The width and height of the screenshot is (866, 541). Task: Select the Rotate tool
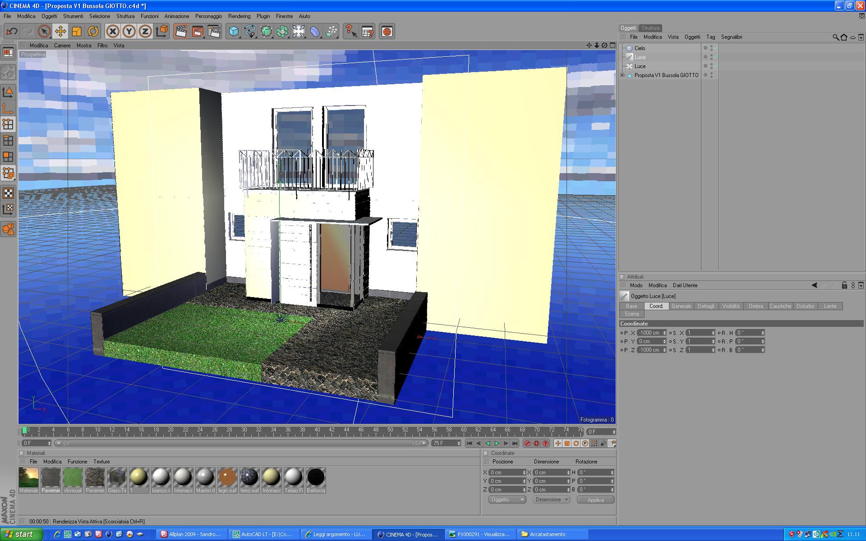[93, 32]
